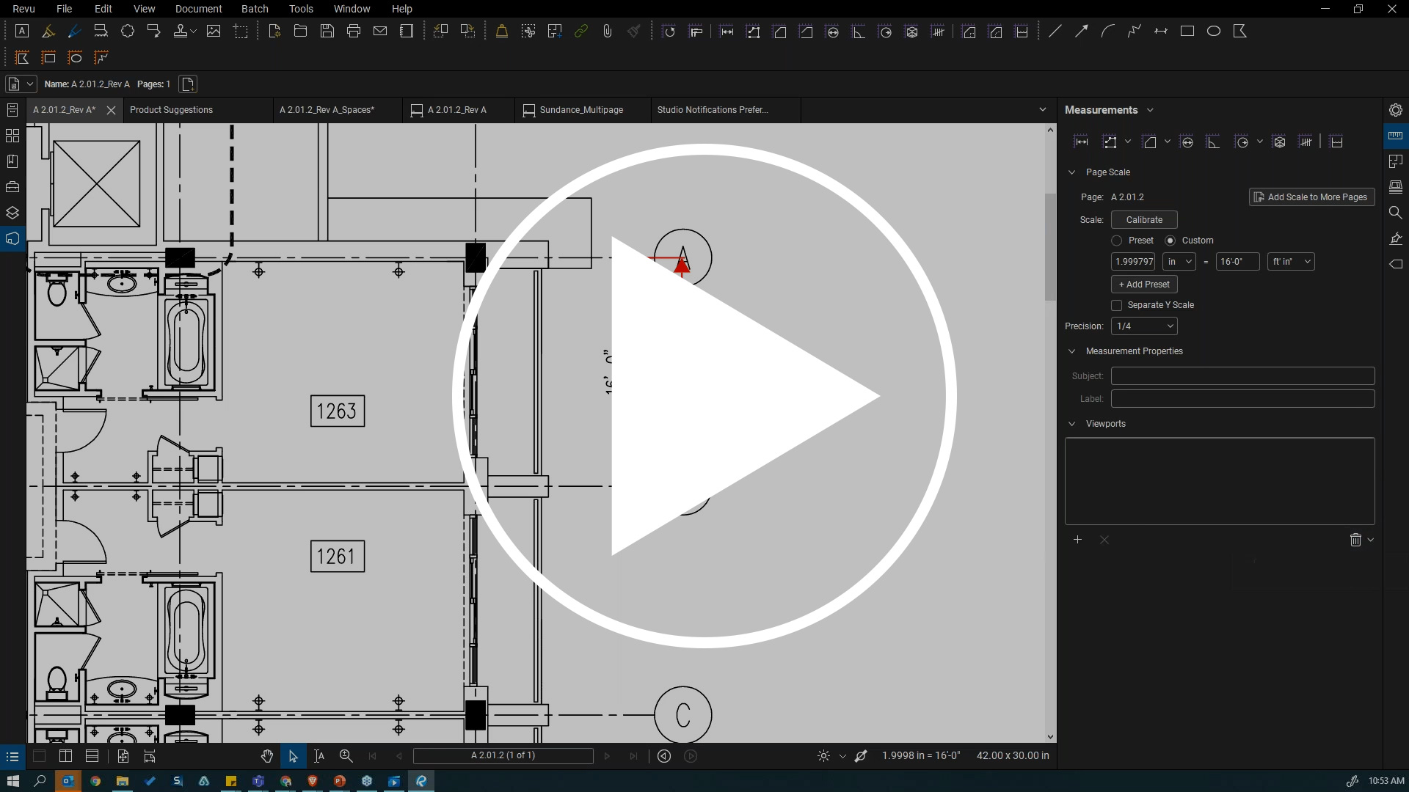This screenshot has width=1409, height=792.
Task: Collapse the Page Scale section
Action: click(x=1073, y=172)
